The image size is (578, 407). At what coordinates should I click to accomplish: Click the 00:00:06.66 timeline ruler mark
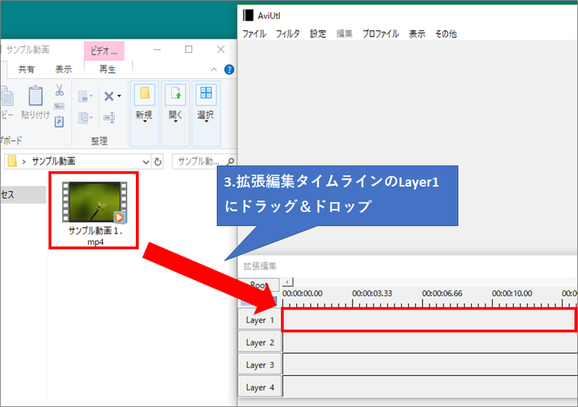(442, 294)
